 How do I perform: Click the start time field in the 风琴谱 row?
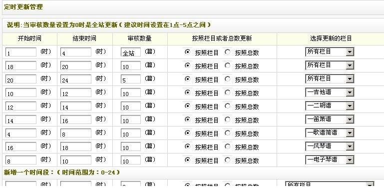tap(21, 146)
